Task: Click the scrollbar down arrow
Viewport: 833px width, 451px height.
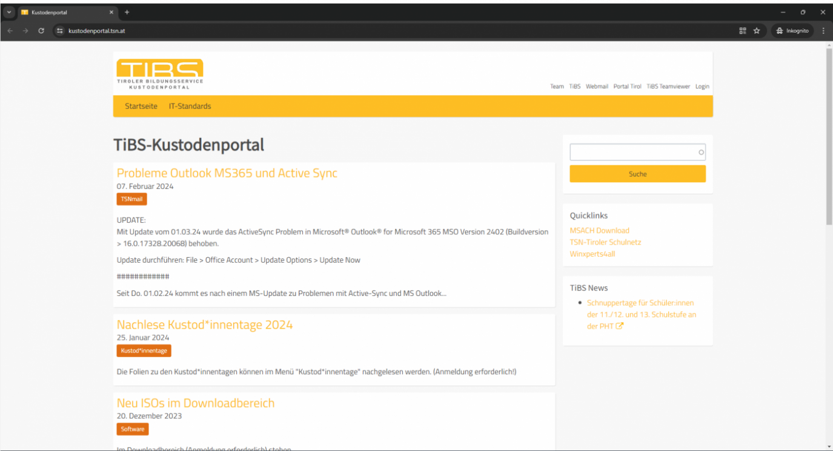Action: [x=828, y=446]
